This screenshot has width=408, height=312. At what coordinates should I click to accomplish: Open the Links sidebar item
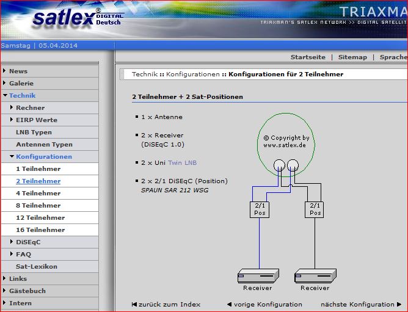point(18,278)
